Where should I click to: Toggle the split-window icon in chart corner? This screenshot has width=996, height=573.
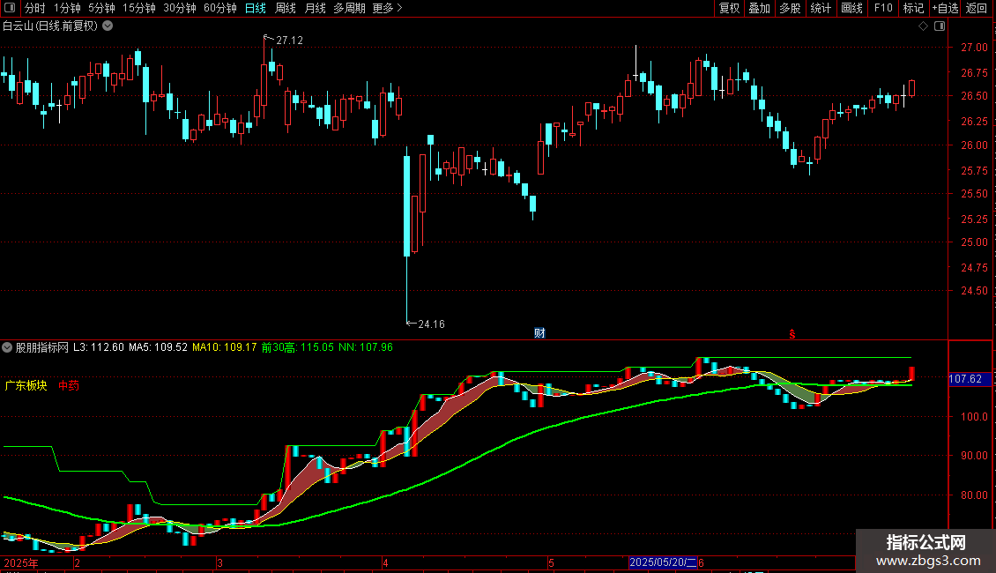tap(940, 26)
